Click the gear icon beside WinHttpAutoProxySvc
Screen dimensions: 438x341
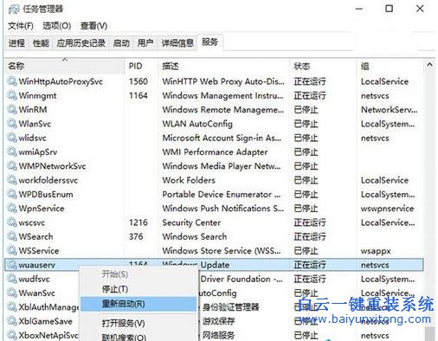(x=12, y=81)
